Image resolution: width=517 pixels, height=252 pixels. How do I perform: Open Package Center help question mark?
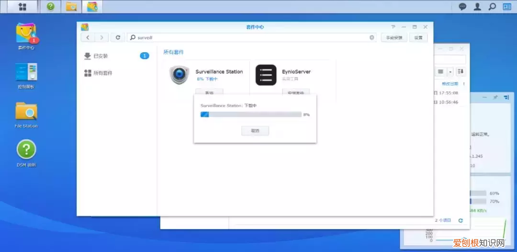393,27
